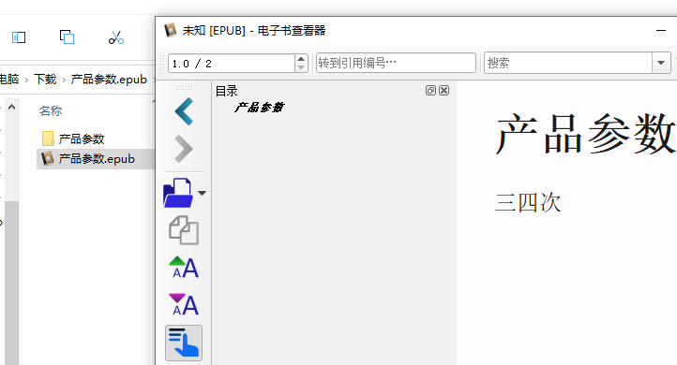The image size is (677, 365).
Task: Click 产品参数.epub in Explorer breadcrumb
Action: click(x=109, y=80)
